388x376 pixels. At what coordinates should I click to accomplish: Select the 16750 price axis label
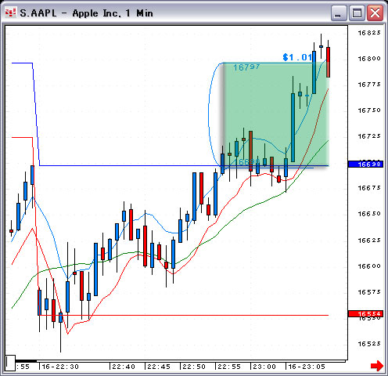369,110
